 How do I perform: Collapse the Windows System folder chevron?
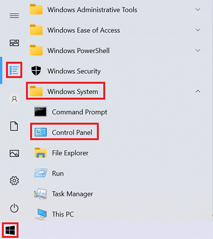pyautogui.click(x=198, y=91)
